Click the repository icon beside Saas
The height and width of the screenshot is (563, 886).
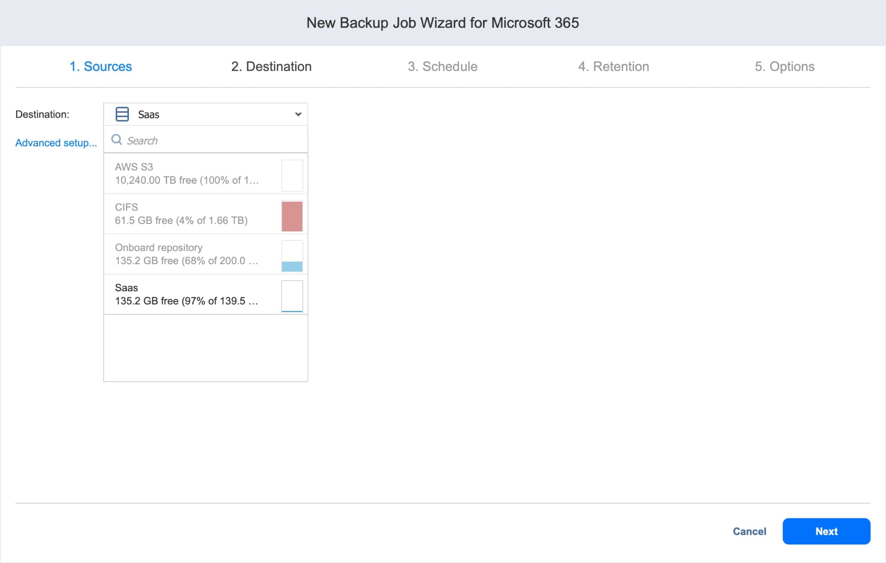tap(122, 114)
